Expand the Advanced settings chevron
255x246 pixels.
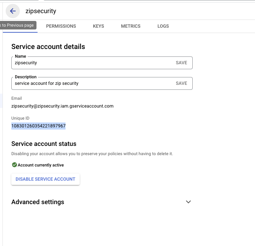(x=188, y=202)
